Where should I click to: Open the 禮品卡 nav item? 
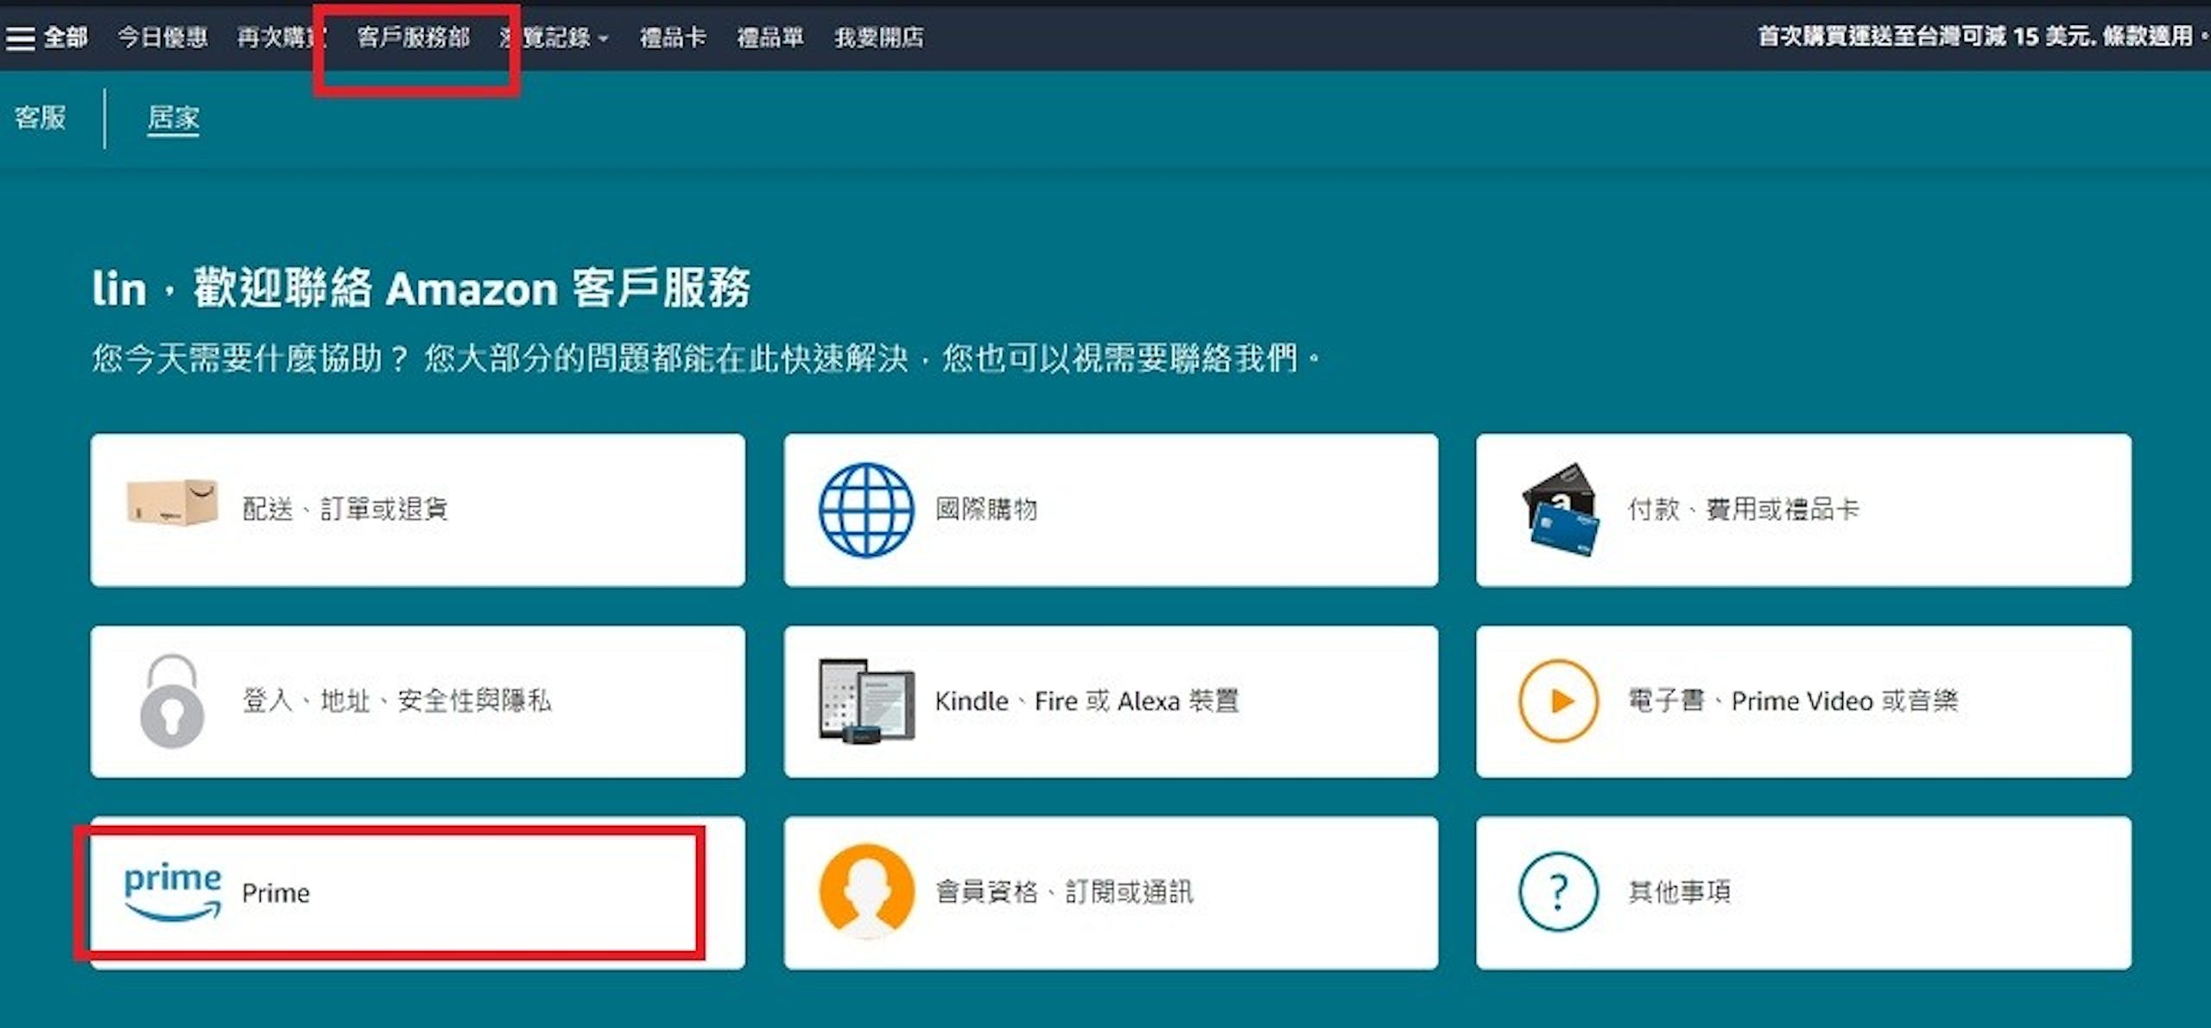[673, 37]
